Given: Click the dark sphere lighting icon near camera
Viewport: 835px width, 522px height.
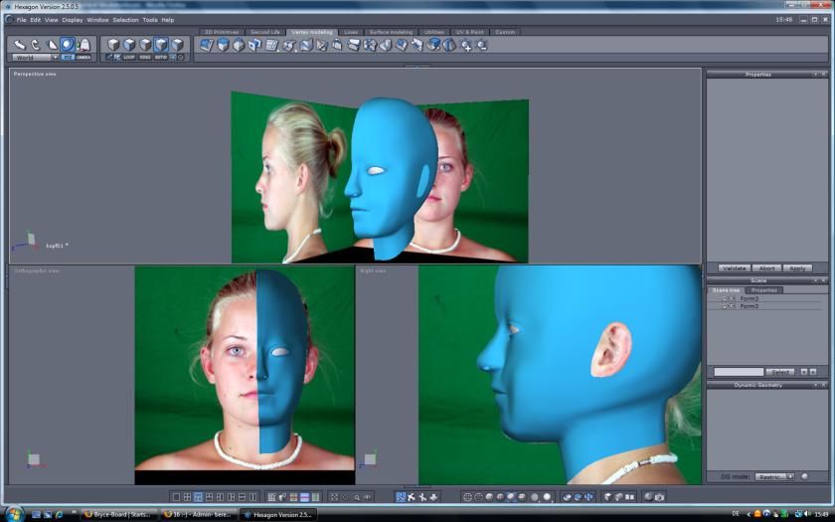Looking at the screenshot, I should tap(648, 497).
